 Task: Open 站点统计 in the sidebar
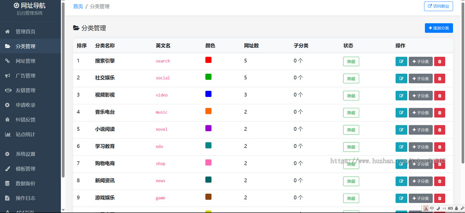(x=30, y=135)
